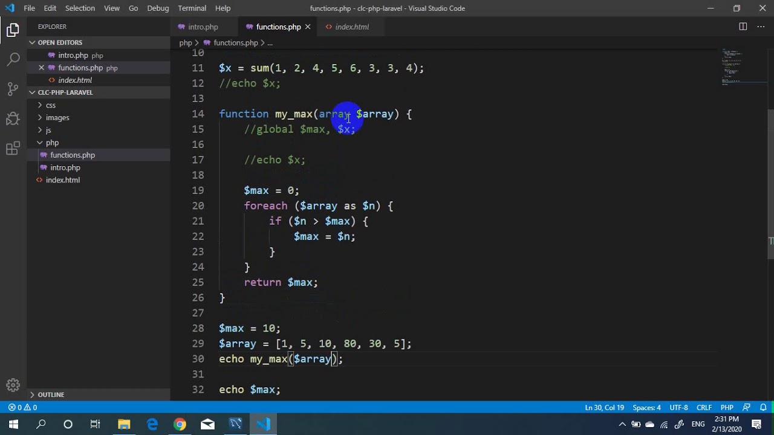Switch to the index.html tab
The width and height of the screenshot is (774, 435).
[351, 27]
